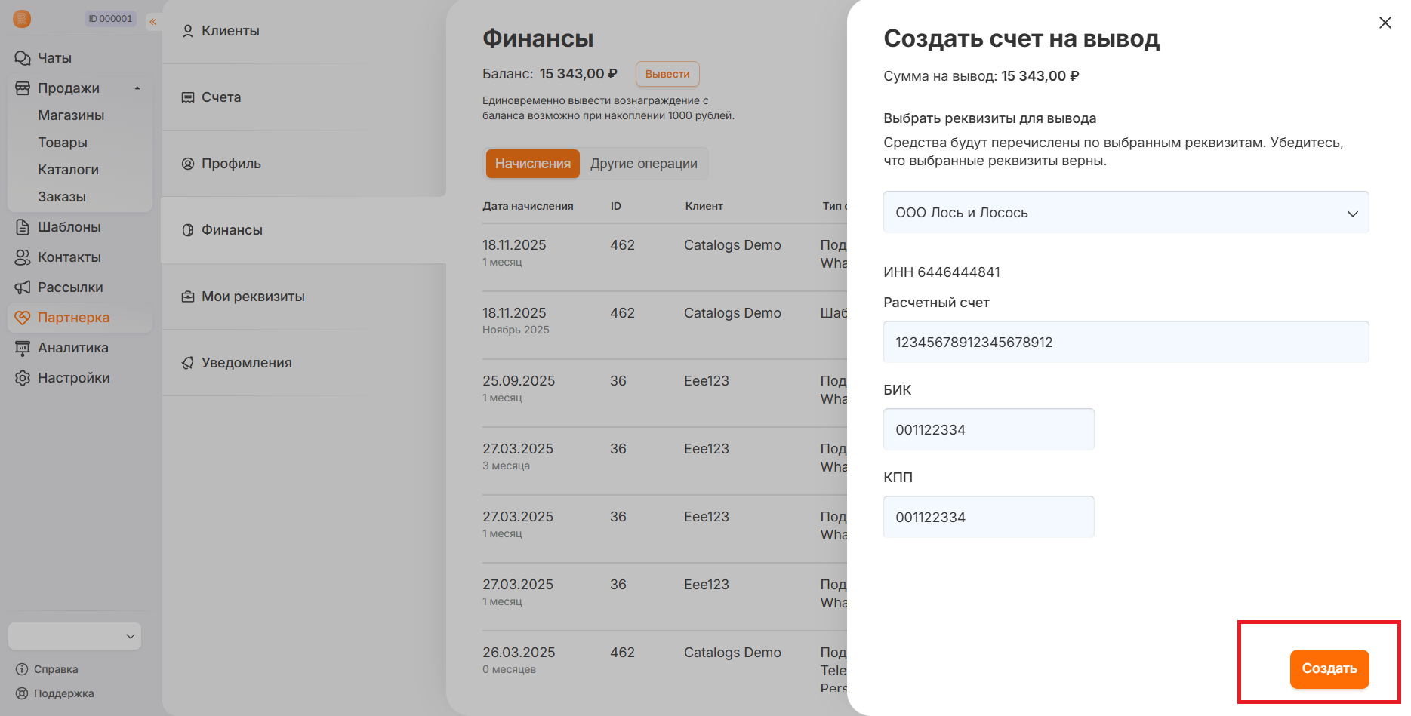Click the Счета invoice icon

click(188, 97)
